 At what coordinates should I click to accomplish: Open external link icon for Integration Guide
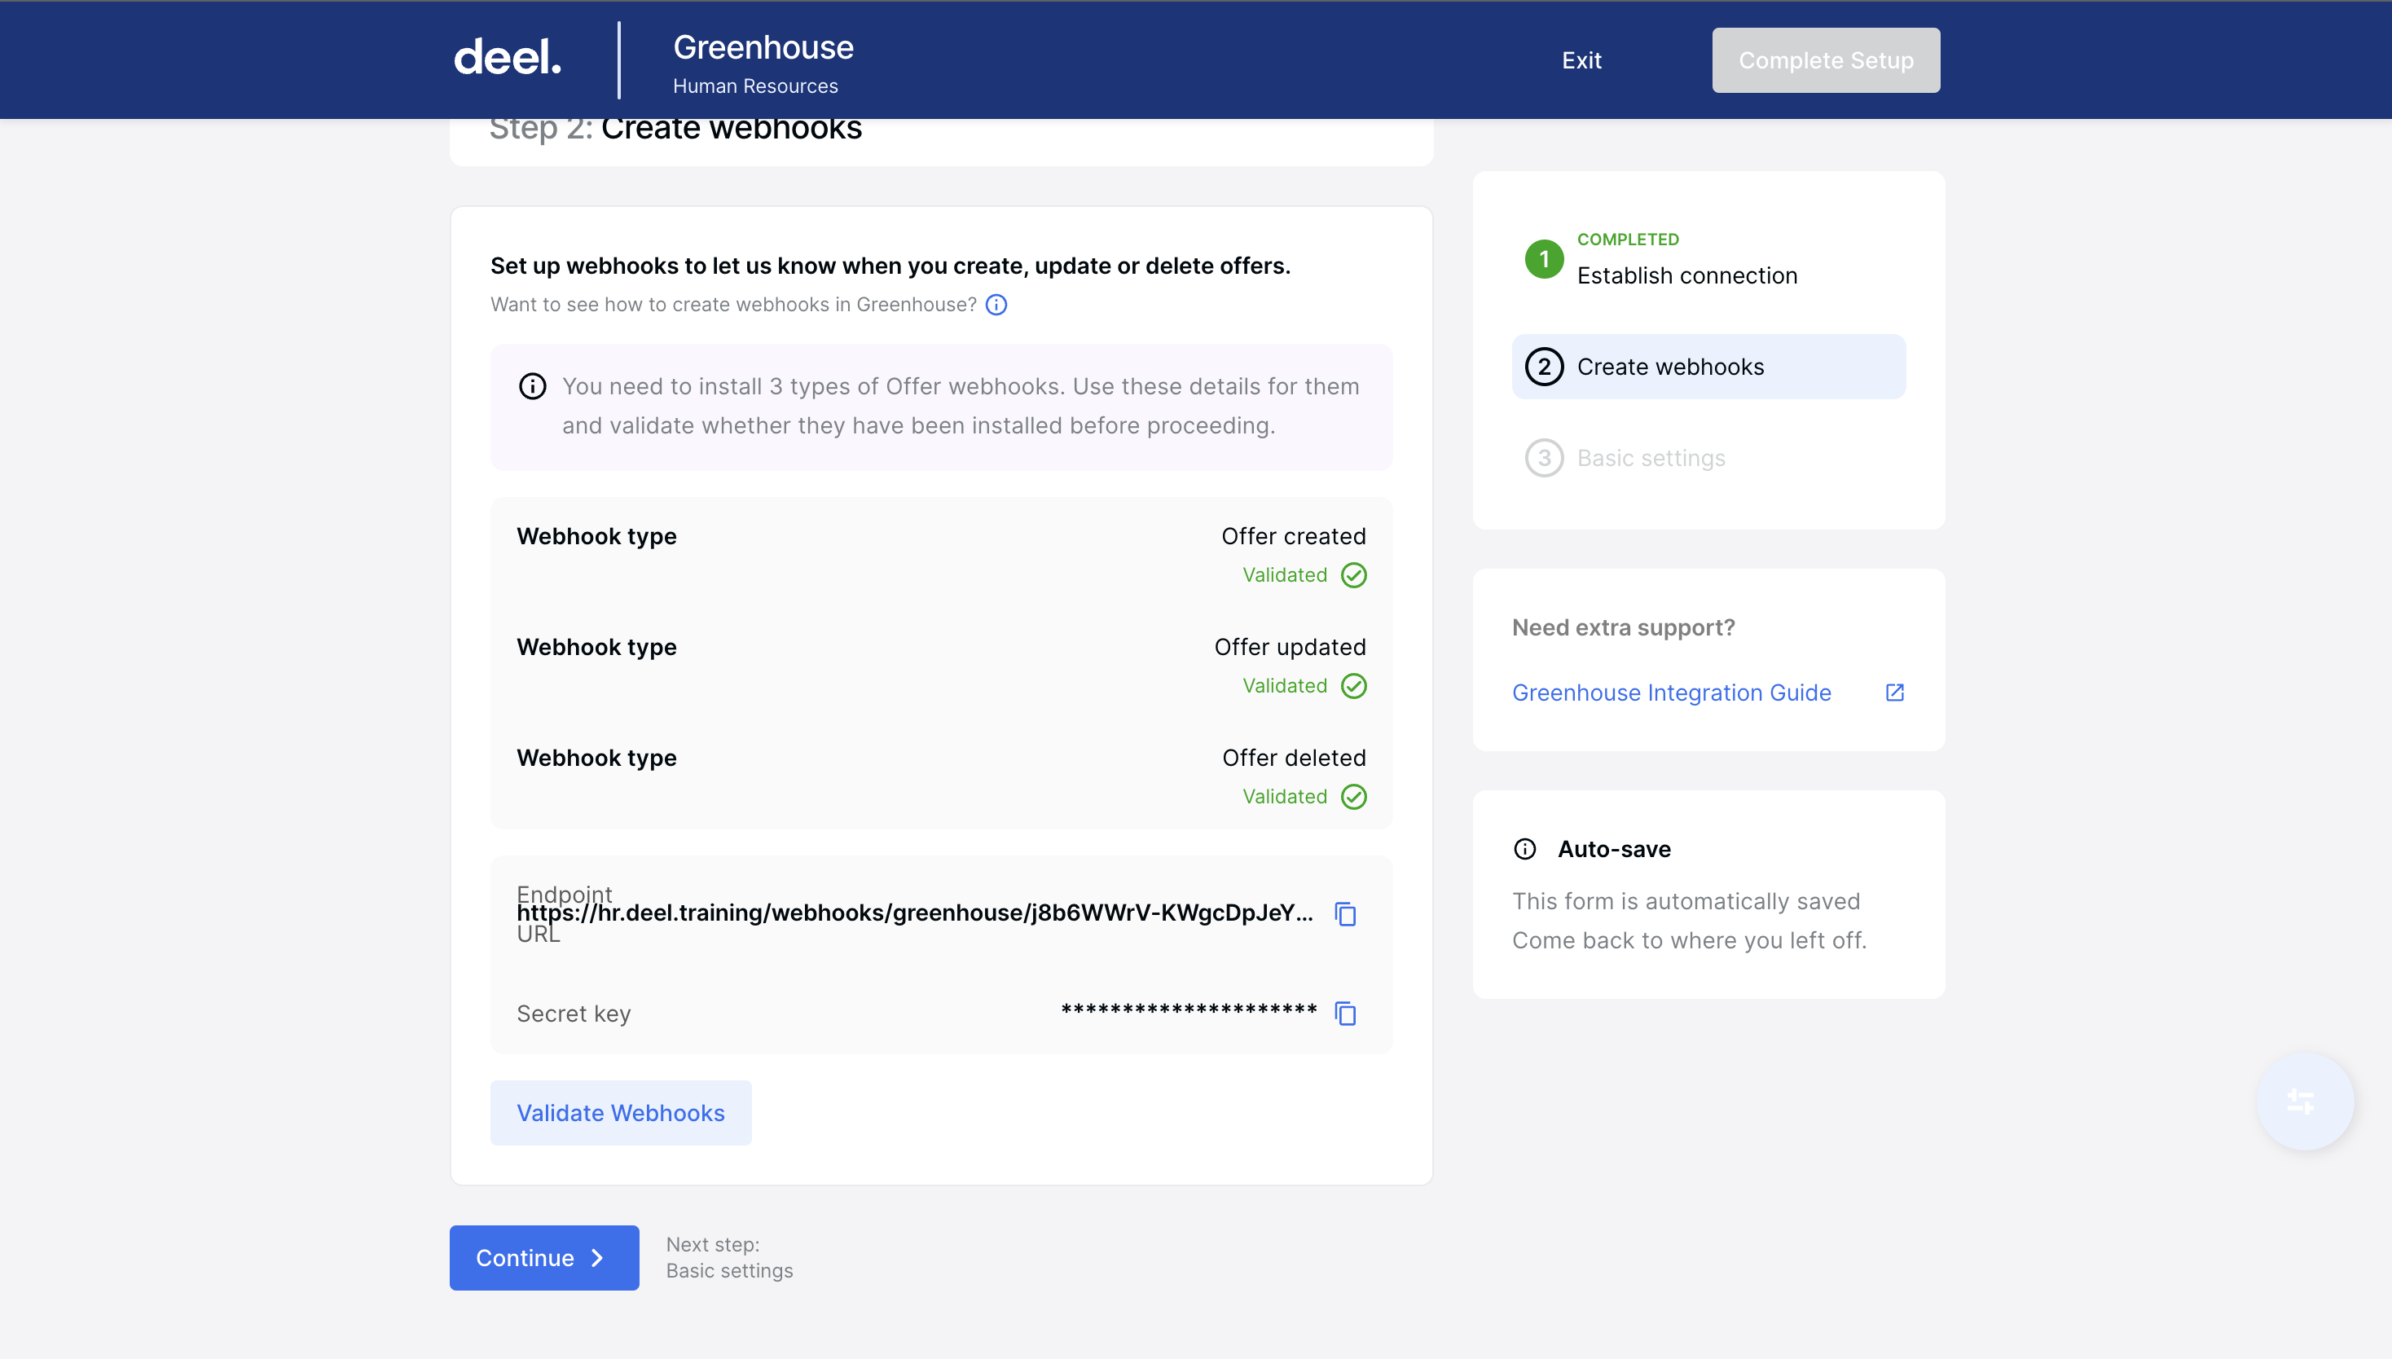coord(1894,693)
